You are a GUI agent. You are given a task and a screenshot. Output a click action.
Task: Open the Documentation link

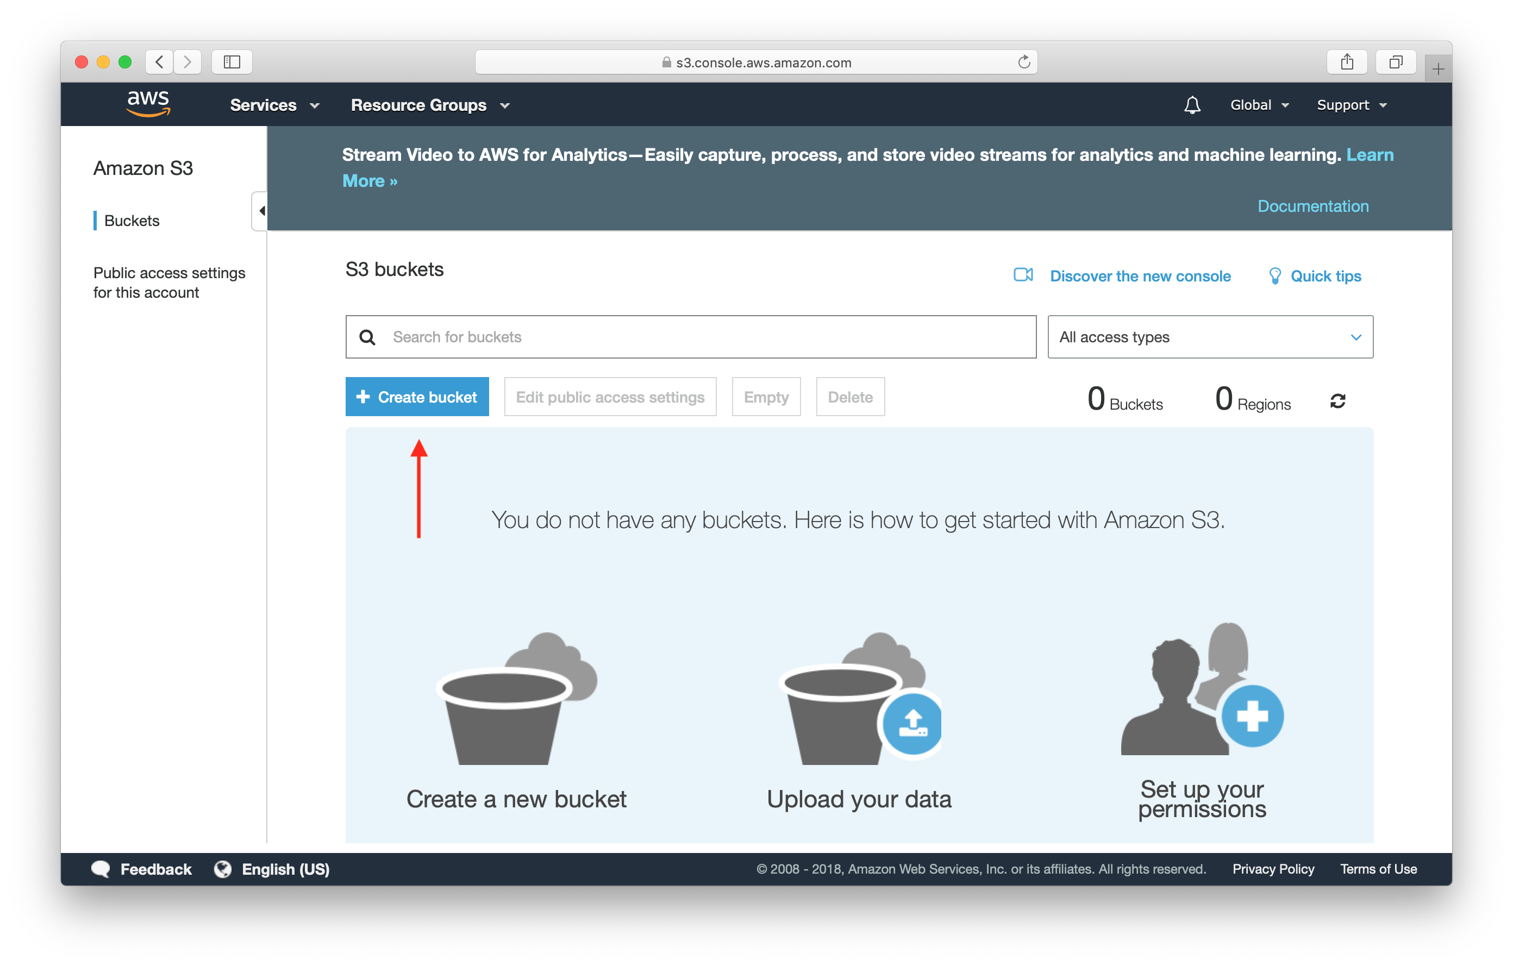click(1312, 206)
